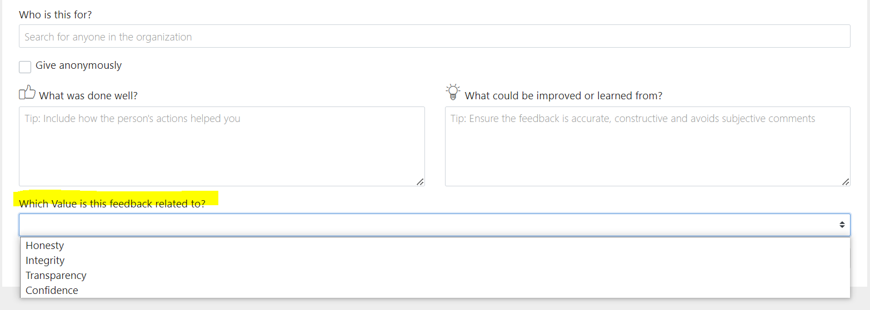The height and width of the screenshot is (310, 870).
Task: Click the thumbs-up icon beside done well
Action: [27, 93]
